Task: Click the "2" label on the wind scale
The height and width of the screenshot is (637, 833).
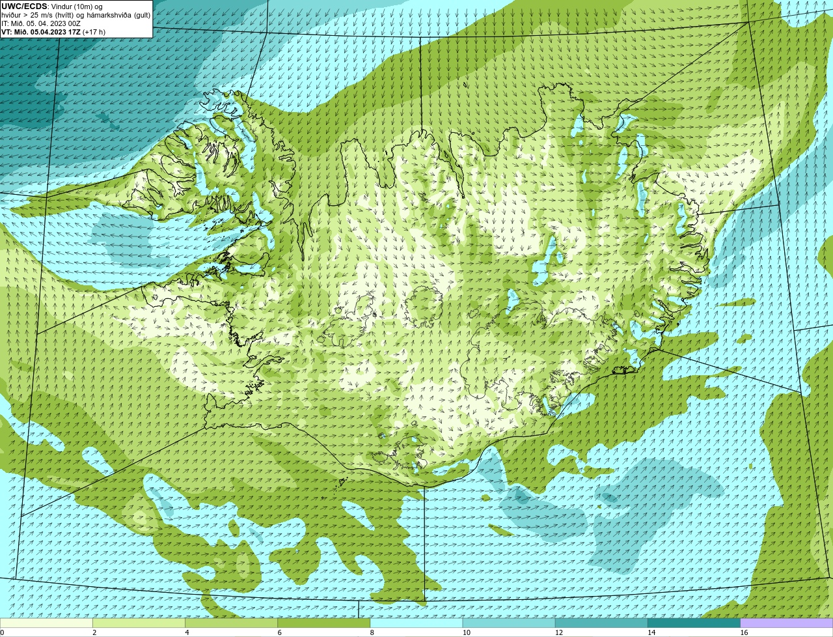Action: 94,632
